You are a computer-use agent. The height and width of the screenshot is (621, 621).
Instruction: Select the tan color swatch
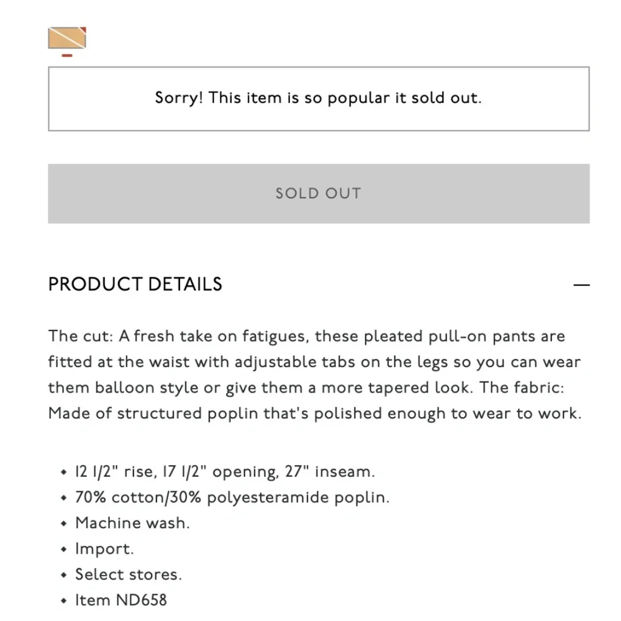(66, 39)
